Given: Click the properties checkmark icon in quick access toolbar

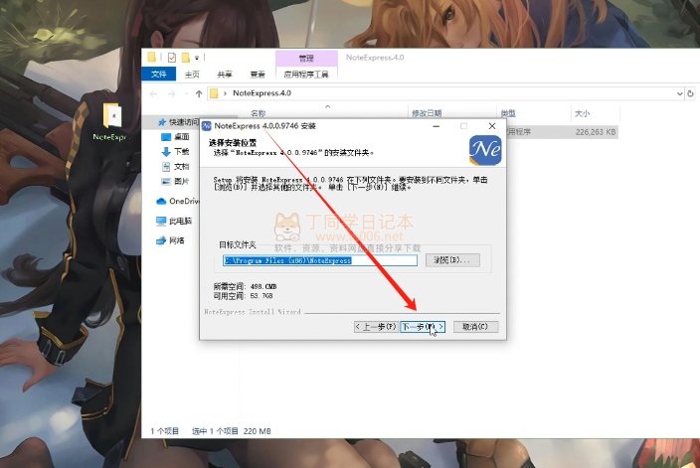Looking at the screenshot, I should [171, 58].
